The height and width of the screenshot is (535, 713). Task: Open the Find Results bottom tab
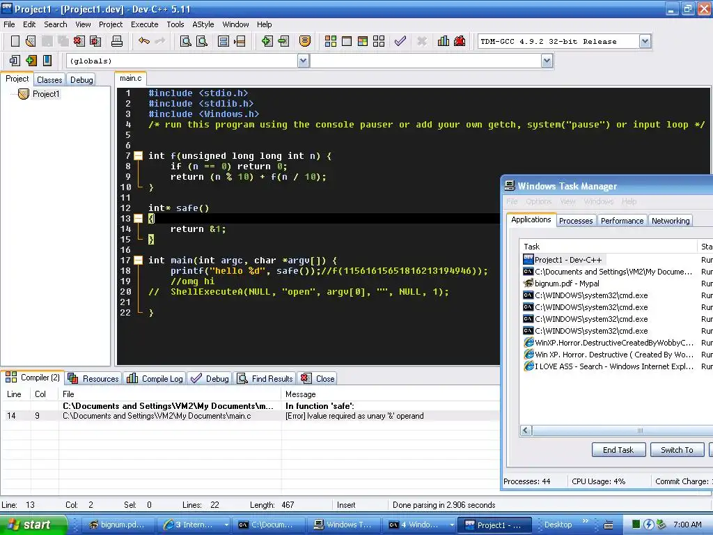pyautogui.click(x=265, y=378)
